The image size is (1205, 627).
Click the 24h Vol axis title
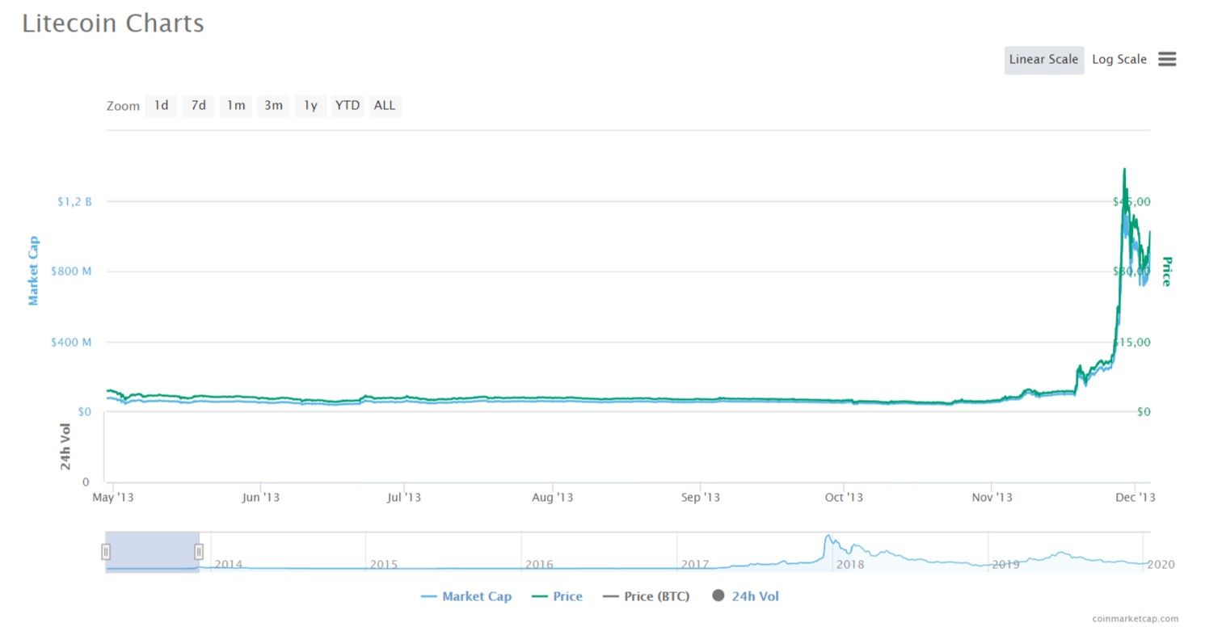pyautogui.click(x=65, y=446)
